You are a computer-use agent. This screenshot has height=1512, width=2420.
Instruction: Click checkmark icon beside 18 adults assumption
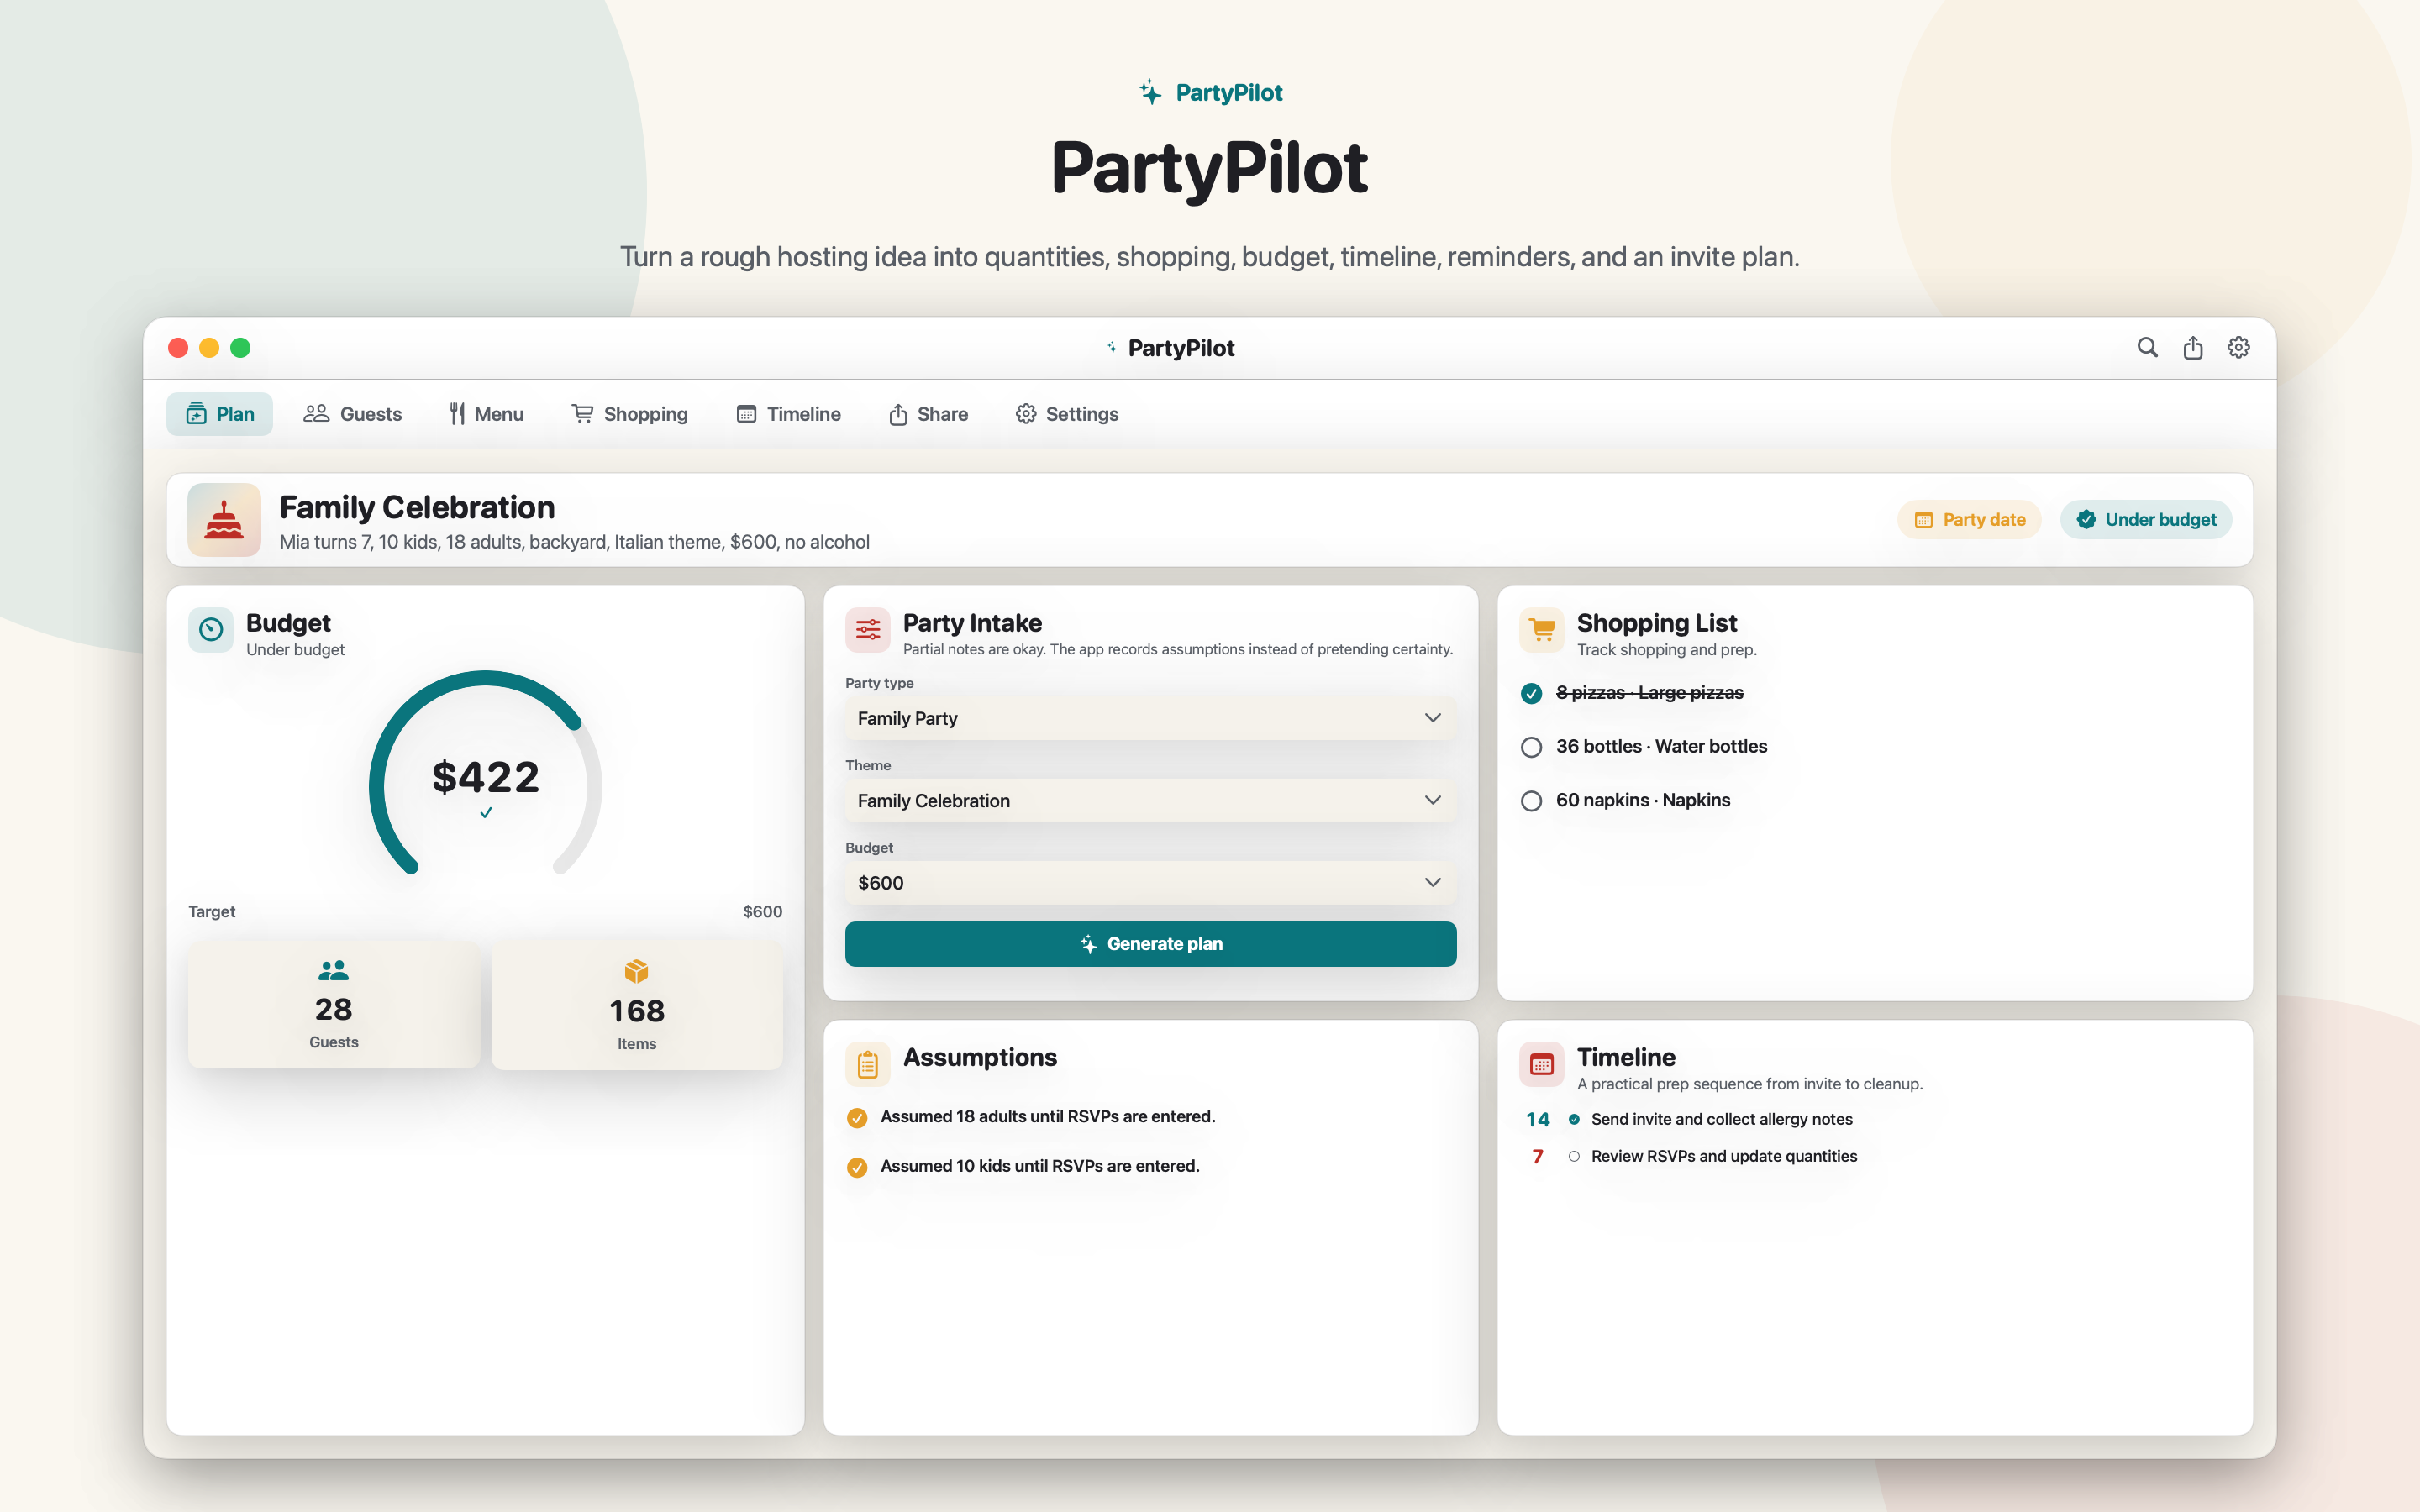[x=857, y=1118]
